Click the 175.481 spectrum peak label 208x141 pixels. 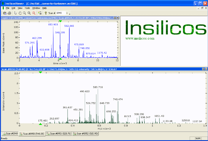pyautogui.click(x=43, y=121)
